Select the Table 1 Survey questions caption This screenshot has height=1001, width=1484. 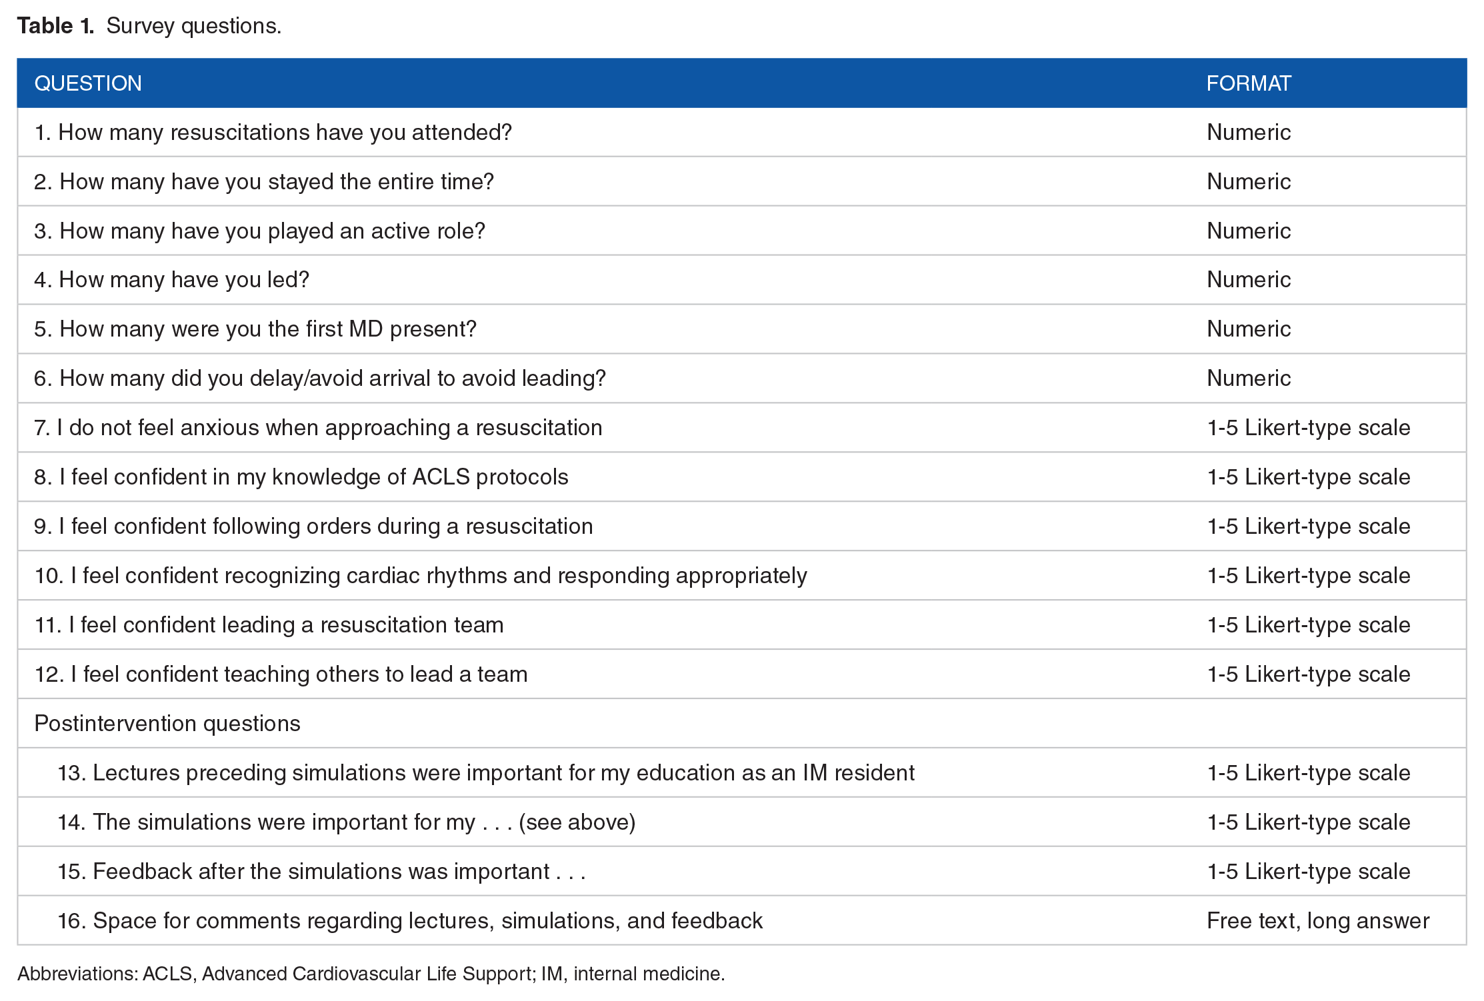tap(149, 26)
